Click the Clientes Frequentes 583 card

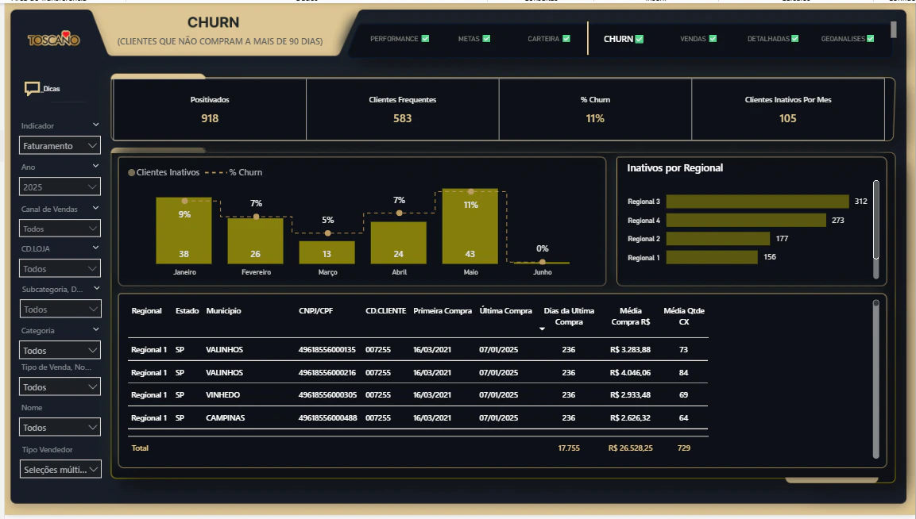point(403,110)
